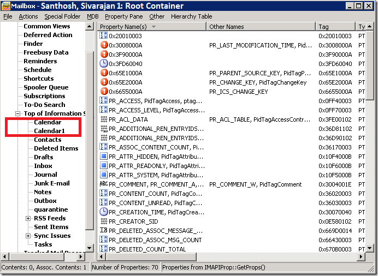Open the Other menu
Viewport: 378px width, 276px height.
click(157, 16)
